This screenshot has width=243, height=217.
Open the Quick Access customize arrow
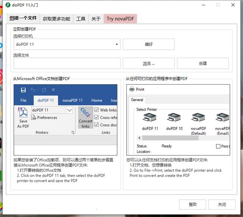pyautogui.click(x=53, y=90)
